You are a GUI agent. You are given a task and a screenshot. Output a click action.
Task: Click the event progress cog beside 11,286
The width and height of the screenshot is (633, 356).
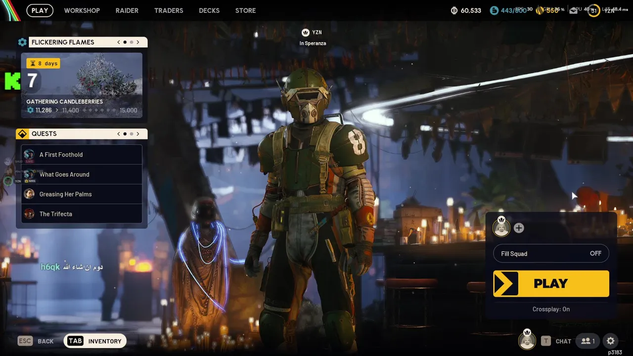pyautogui.click(x=30, y=110)
